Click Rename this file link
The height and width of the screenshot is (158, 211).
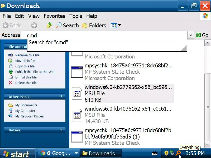(x=27, y=55)
